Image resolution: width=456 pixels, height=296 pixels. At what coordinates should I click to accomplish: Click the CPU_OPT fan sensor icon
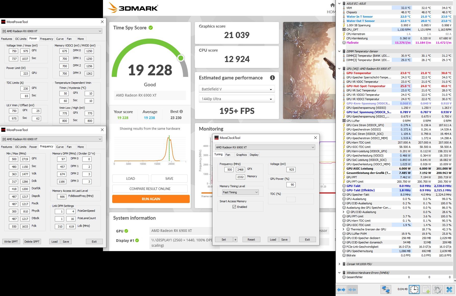pyautogui.click(x=344, y=30)
